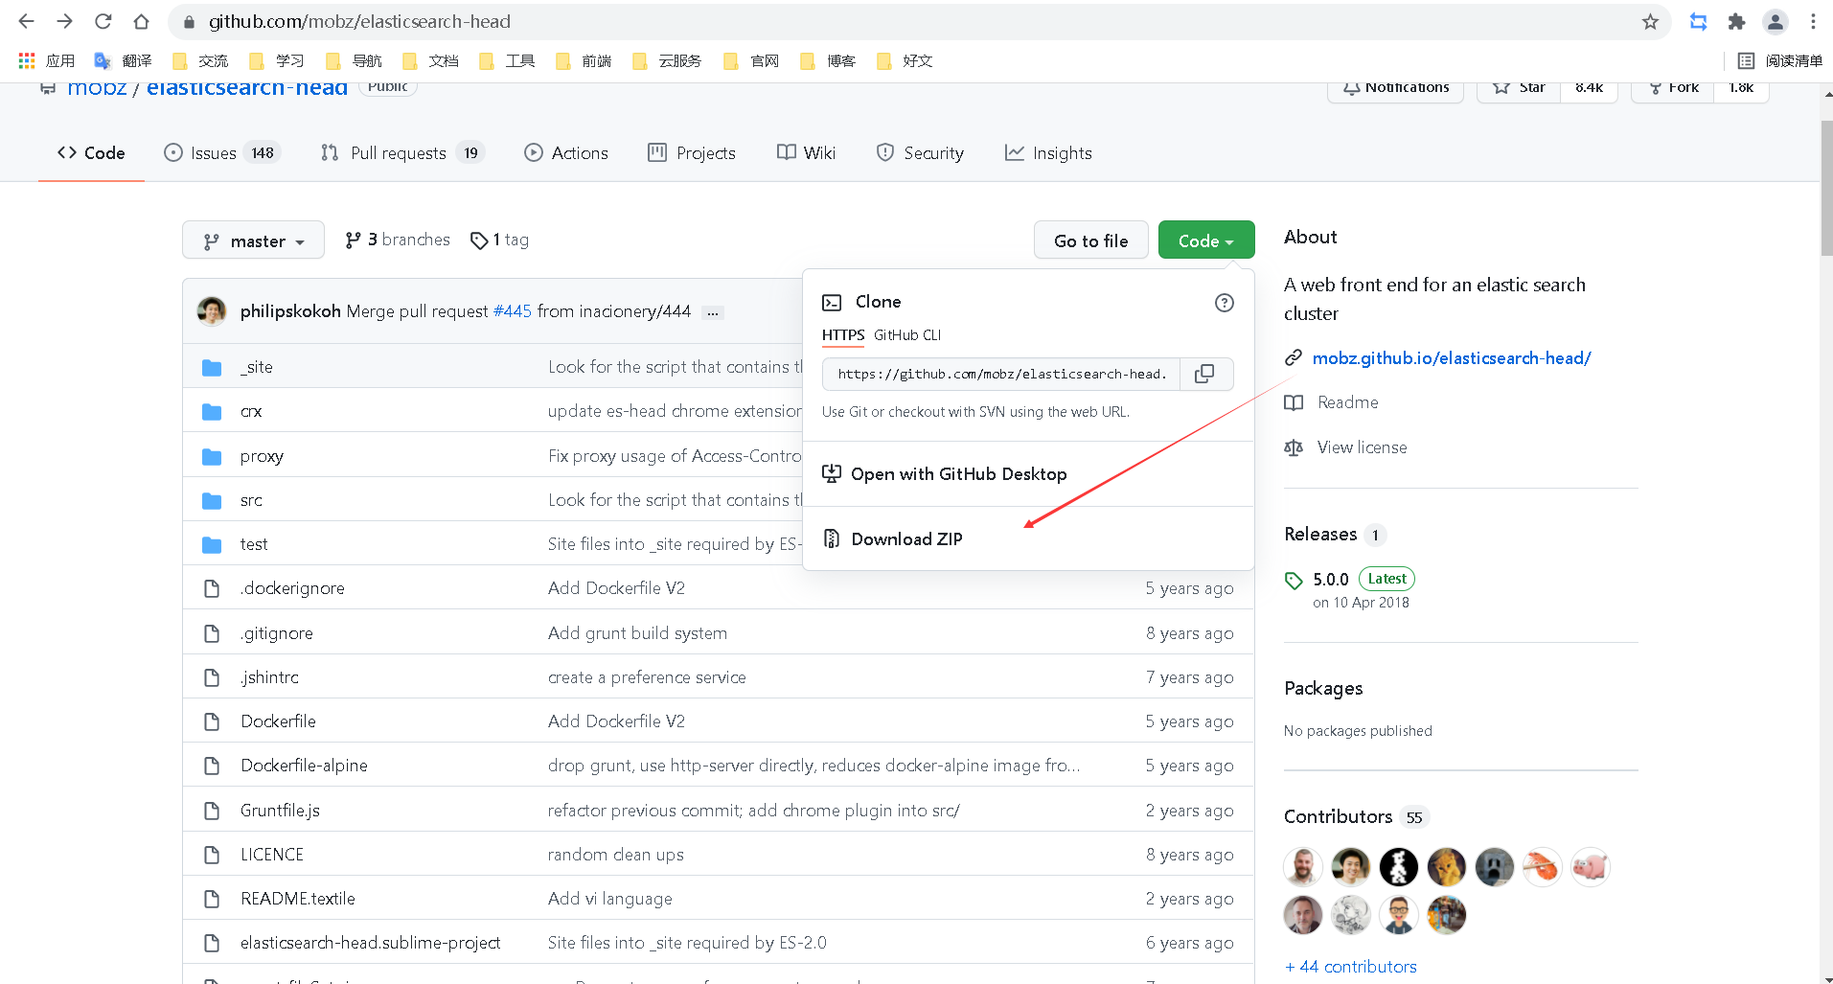
Task: Click philipskokoh commit author avatar
Action: click(x=212, y=311)
